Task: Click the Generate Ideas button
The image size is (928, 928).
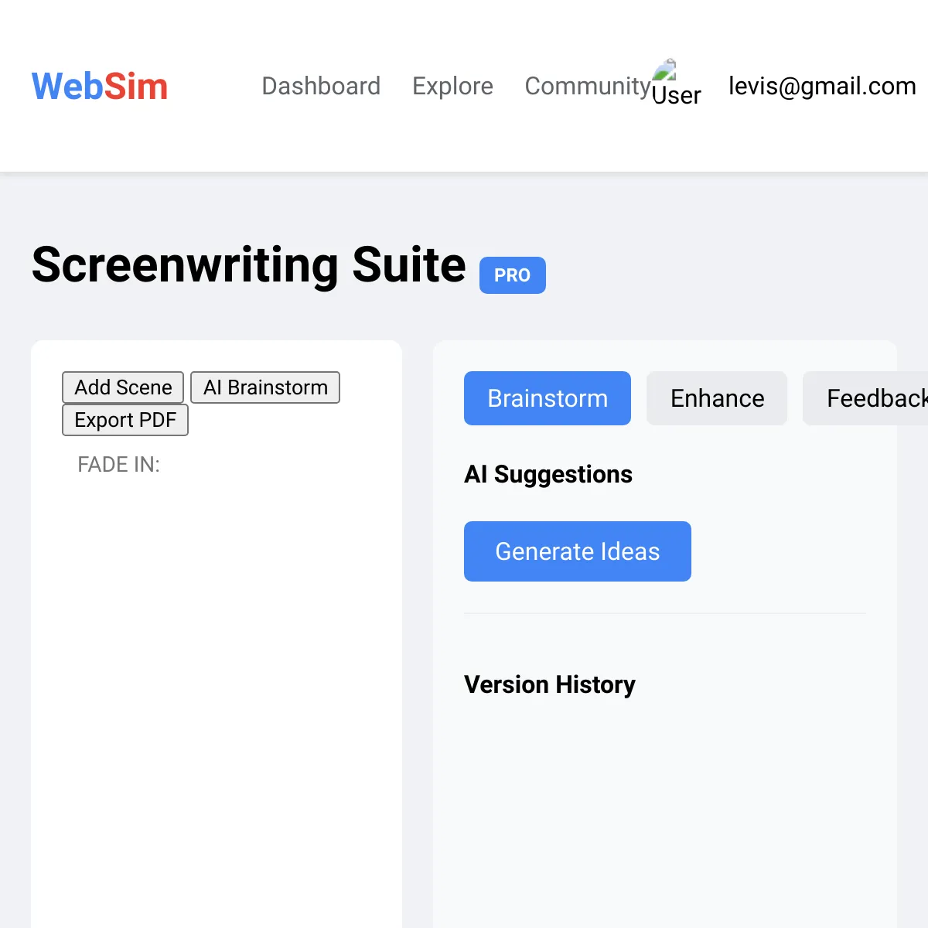Action: [x=578, y=551]
